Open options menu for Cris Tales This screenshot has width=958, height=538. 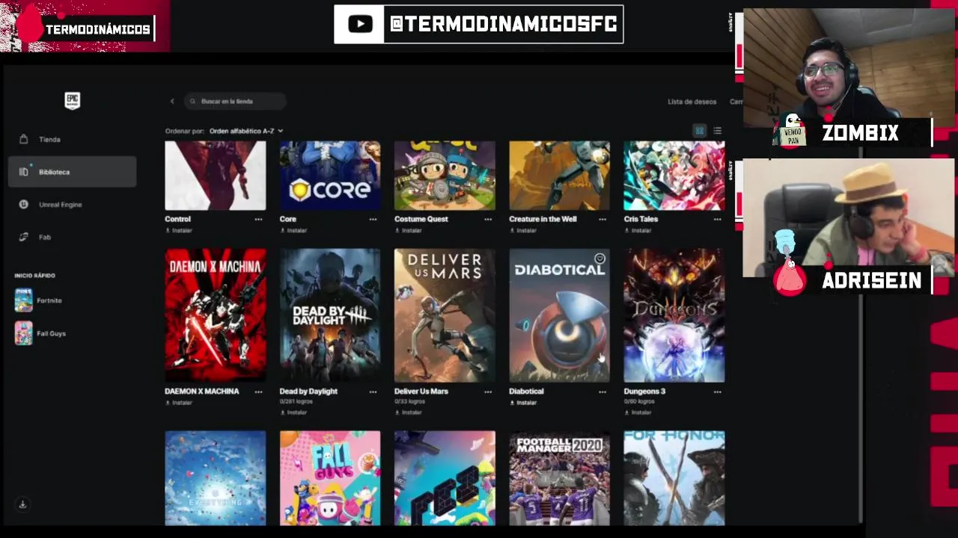pos(717,220)
